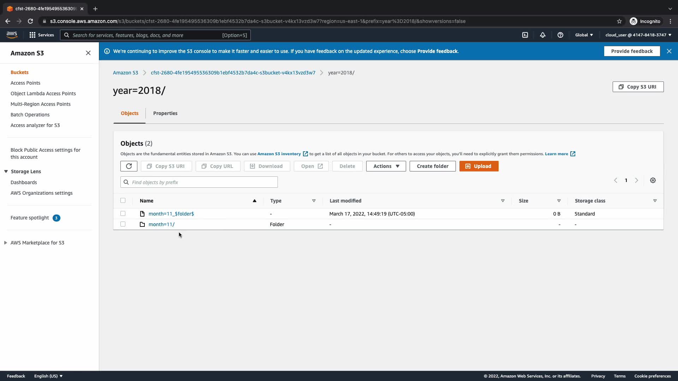Open the Global region dropdown

point(584,35)
